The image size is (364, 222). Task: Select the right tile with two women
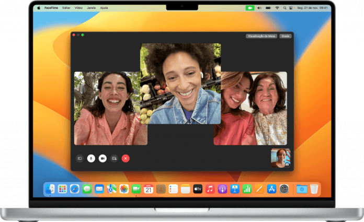(250, 108)
